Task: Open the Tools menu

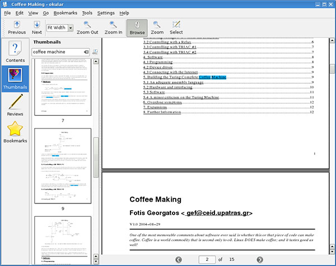Action: (87, 13)
